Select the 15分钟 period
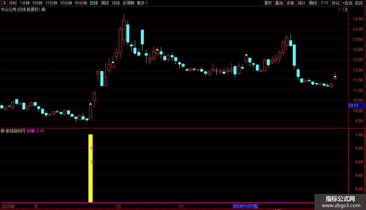 [x=51, y=3]
